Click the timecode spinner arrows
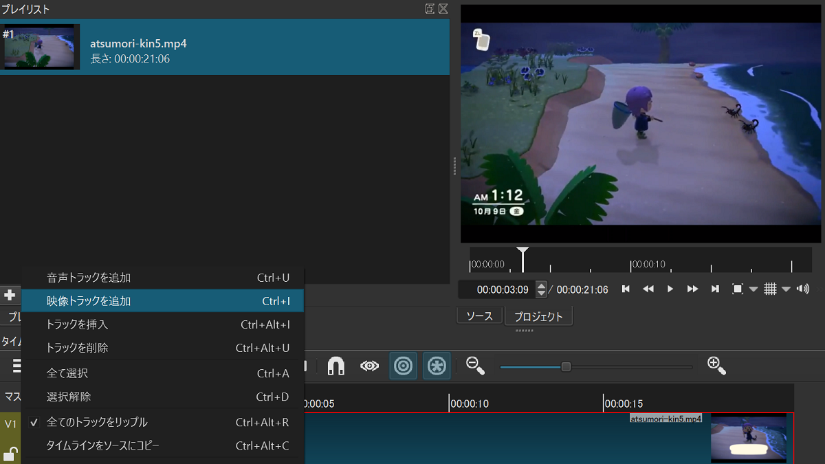 [x=541, y=289]
